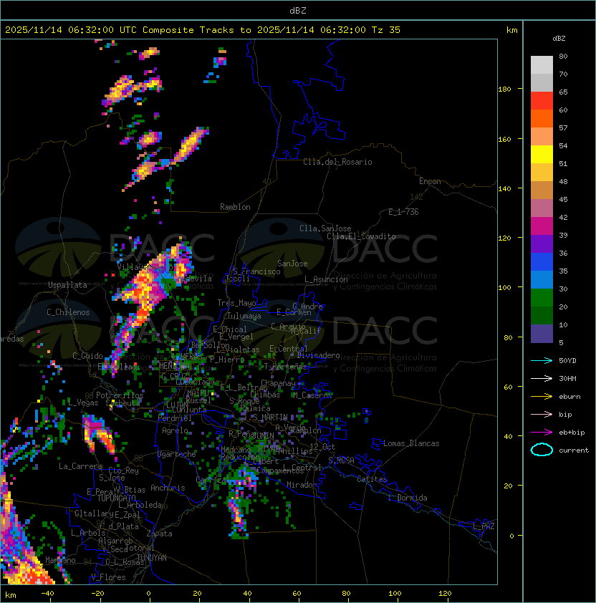
Task: Click the 'Encon' map label
Action: click(430, 181)
